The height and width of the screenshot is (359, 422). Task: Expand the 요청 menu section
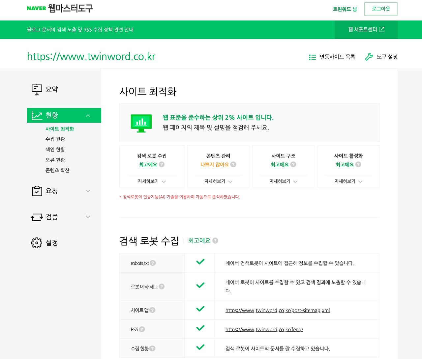pos(88,191)
